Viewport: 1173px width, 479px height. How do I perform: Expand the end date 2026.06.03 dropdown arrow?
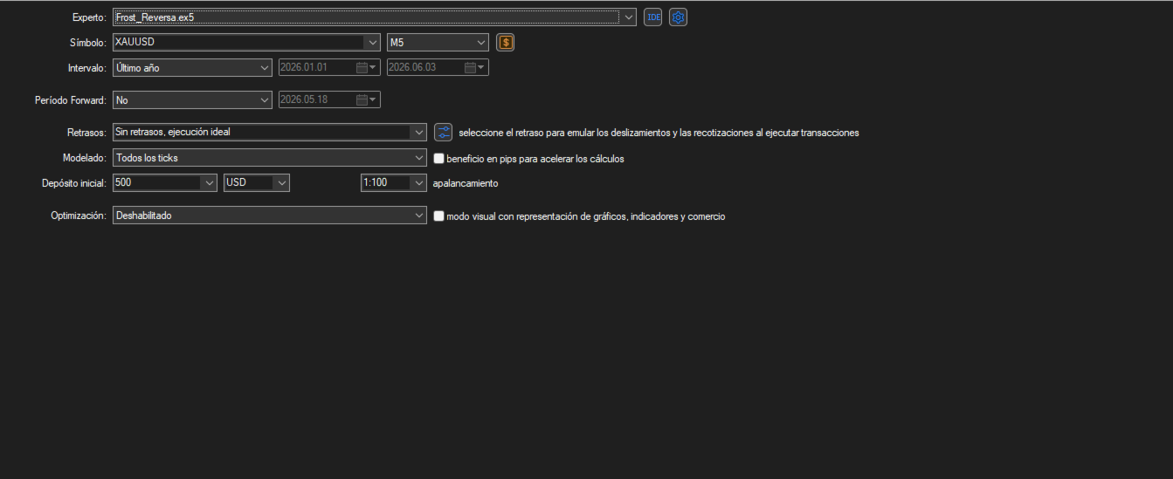(x=482, y=67)
